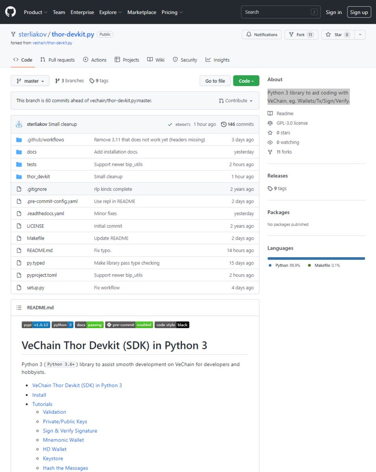This screenshot has height=472, width=376.
Task: Open the .readthedocs.yaml file
Action: pyautogui.click(x=45, y=214)
